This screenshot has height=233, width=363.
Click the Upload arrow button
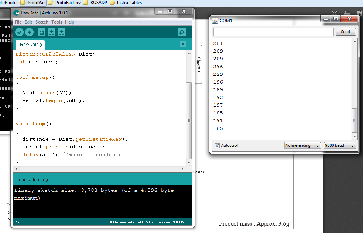(x=29, y=32)
